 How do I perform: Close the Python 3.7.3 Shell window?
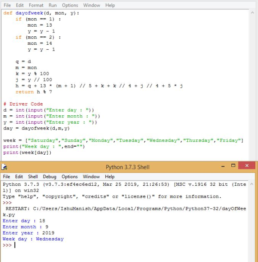247,165
